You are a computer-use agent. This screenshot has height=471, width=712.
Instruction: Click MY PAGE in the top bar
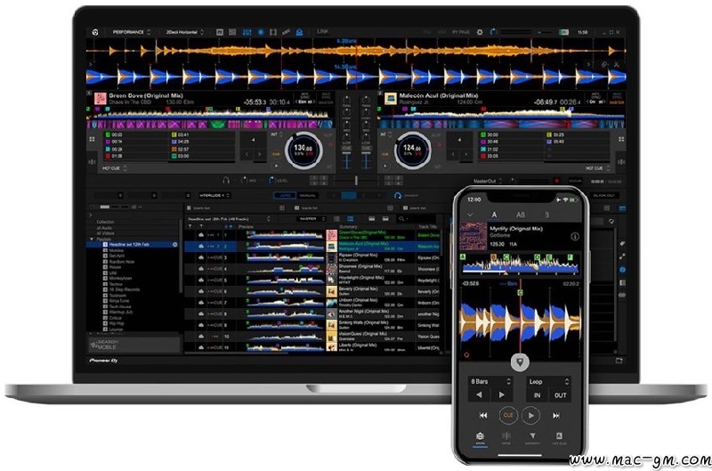point(461,32)
